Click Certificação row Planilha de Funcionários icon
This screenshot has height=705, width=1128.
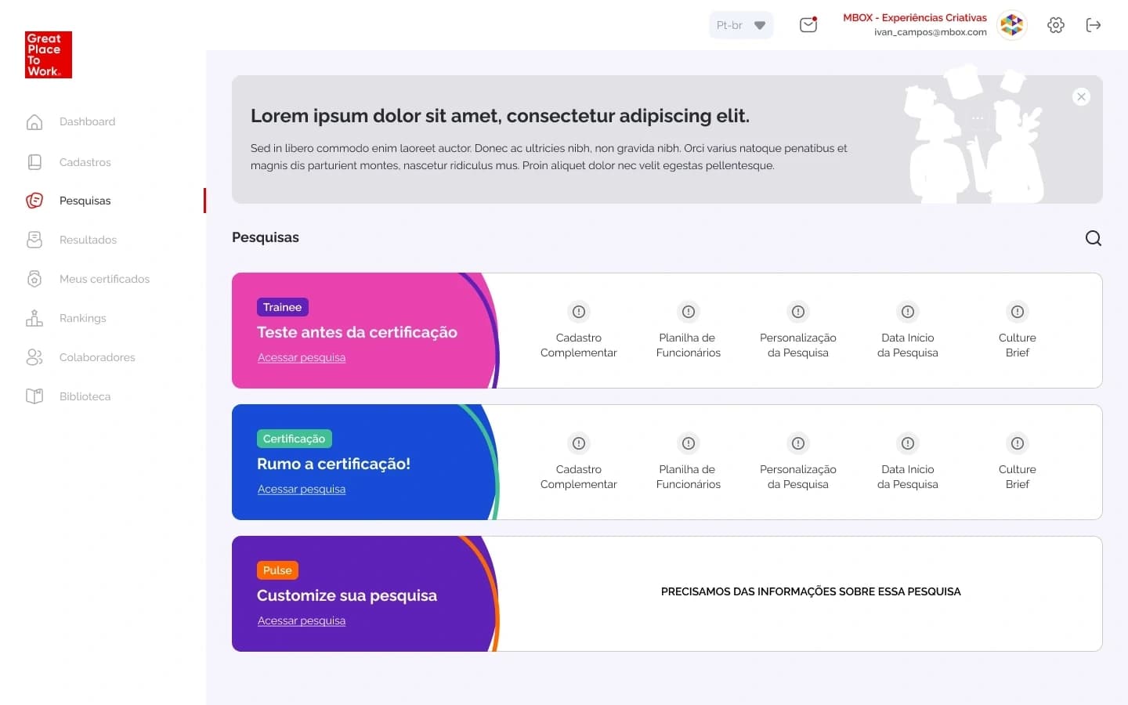[689, 443]
